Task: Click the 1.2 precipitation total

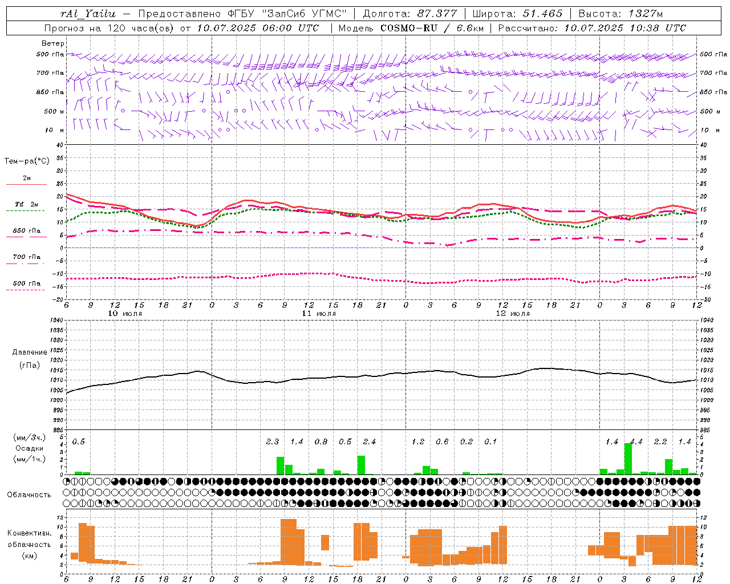Action: (x=418, y=441)
